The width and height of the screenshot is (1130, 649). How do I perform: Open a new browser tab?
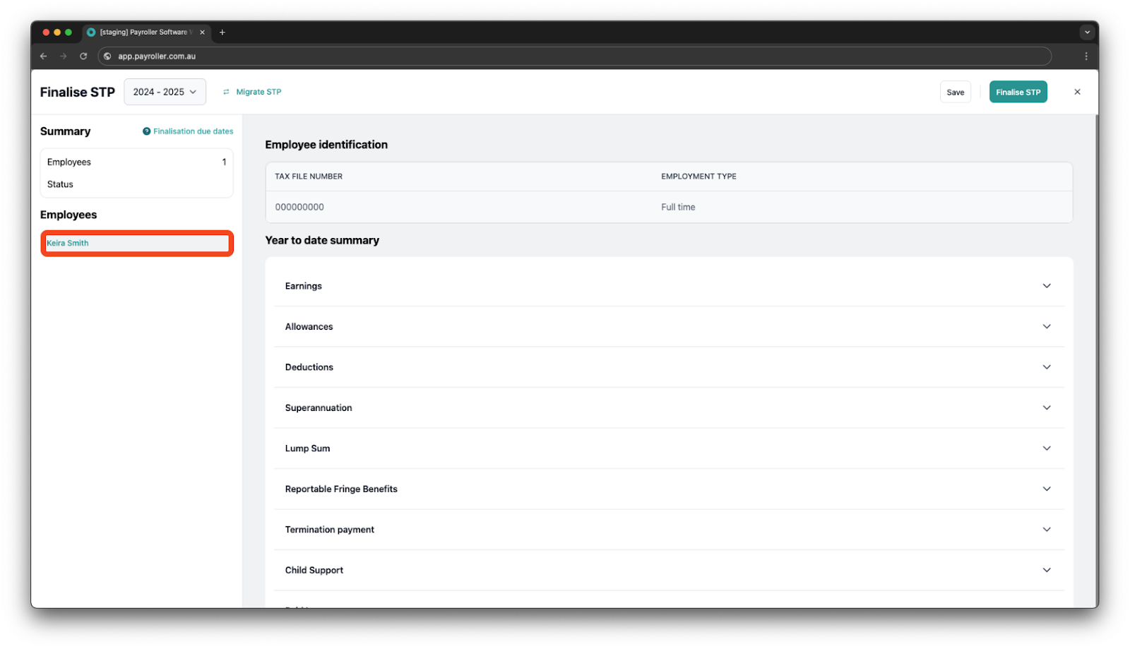222,32
